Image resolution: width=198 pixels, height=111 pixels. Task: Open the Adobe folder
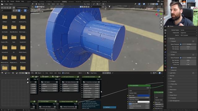[14, 18]
